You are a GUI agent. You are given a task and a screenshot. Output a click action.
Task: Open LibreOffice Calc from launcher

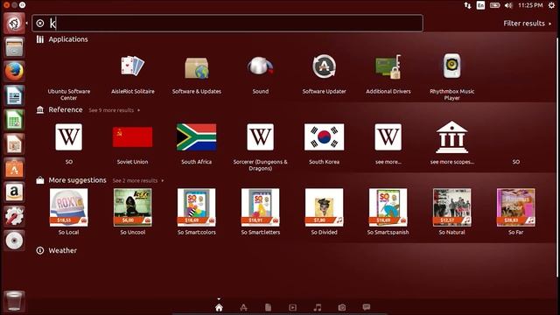click(14, 120)
